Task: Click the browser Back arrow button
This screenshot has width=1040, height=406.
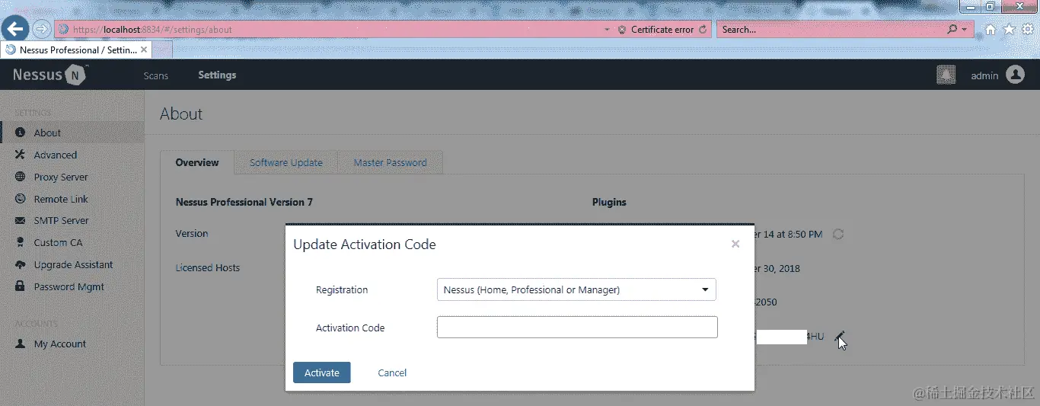Action: pyautogui.click(x=15, y=30)
